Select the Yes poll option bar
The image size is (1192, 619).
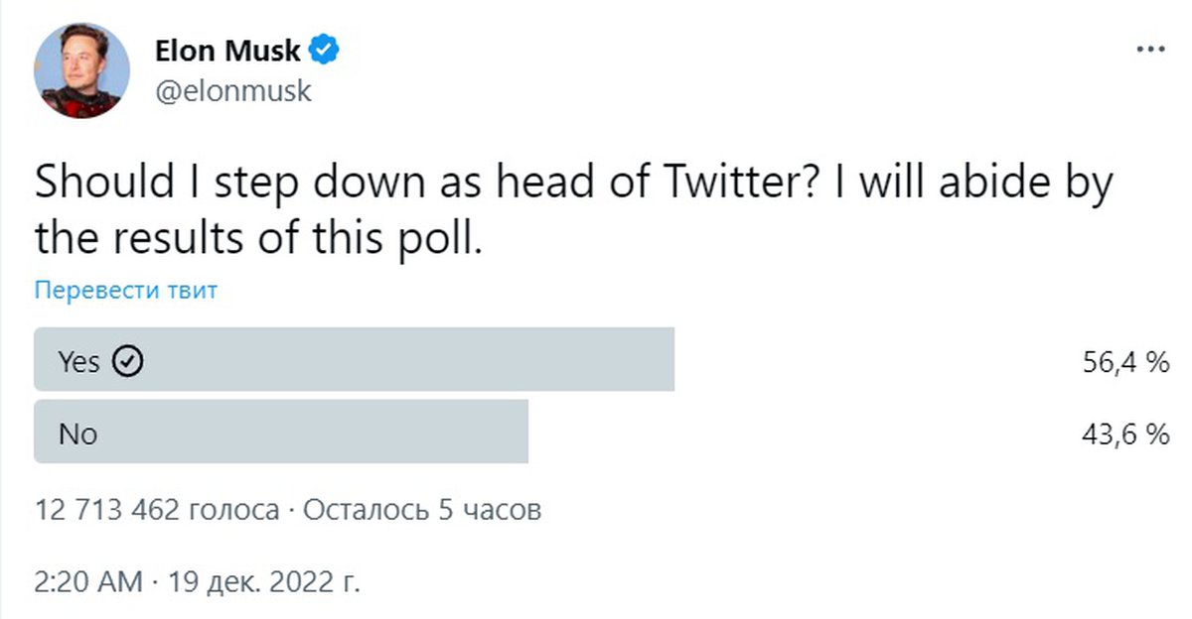coord(354,359)
